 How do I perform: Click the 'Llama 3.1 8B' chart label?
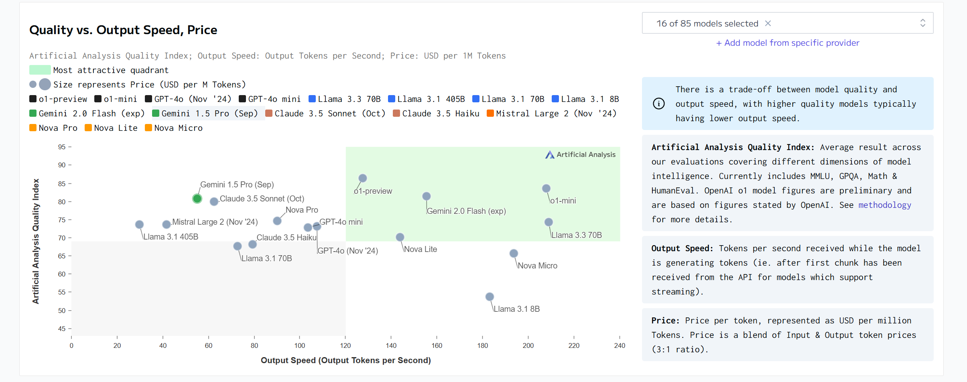[517, 309]
